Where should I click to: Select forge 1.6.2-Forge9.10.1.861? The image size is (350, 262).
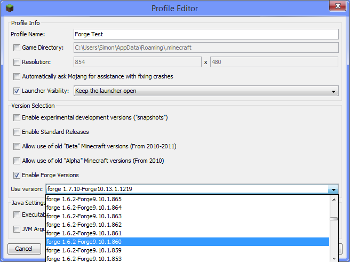coord(187,233)
